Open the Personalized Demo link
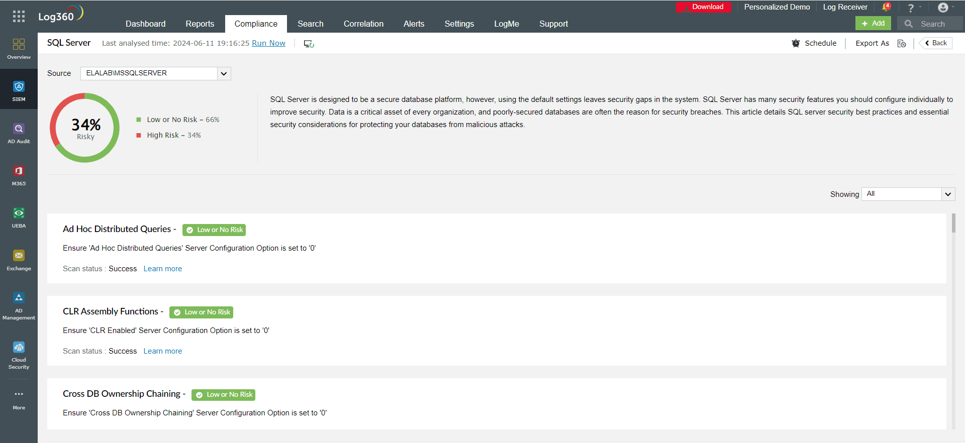The image size is (965, 443). [x=777, y=7]
